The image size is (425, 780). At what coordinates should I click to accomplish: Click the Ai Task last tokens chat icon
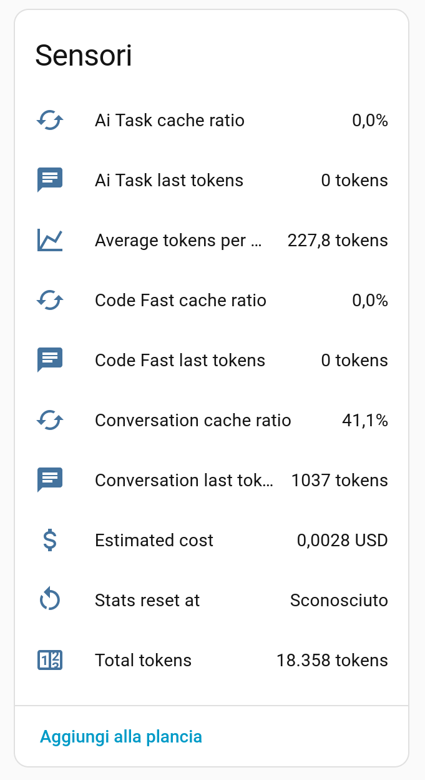(x=50, y=180)
